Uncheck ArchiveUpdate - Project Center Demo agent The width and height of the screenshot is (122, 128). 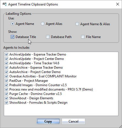(6, 59)
